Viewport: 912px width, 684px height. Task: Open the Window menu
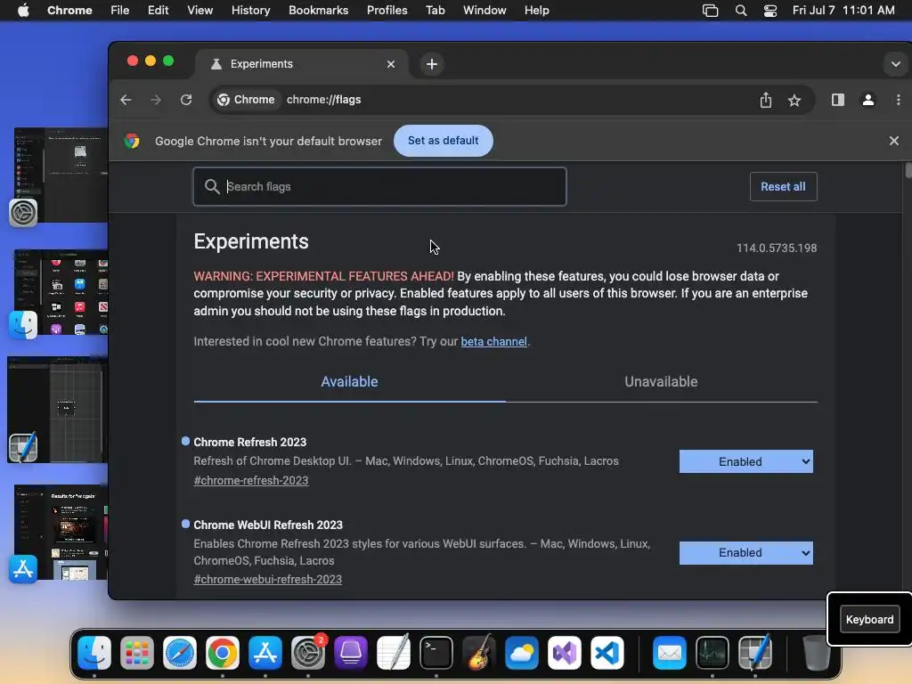(484, 11)
